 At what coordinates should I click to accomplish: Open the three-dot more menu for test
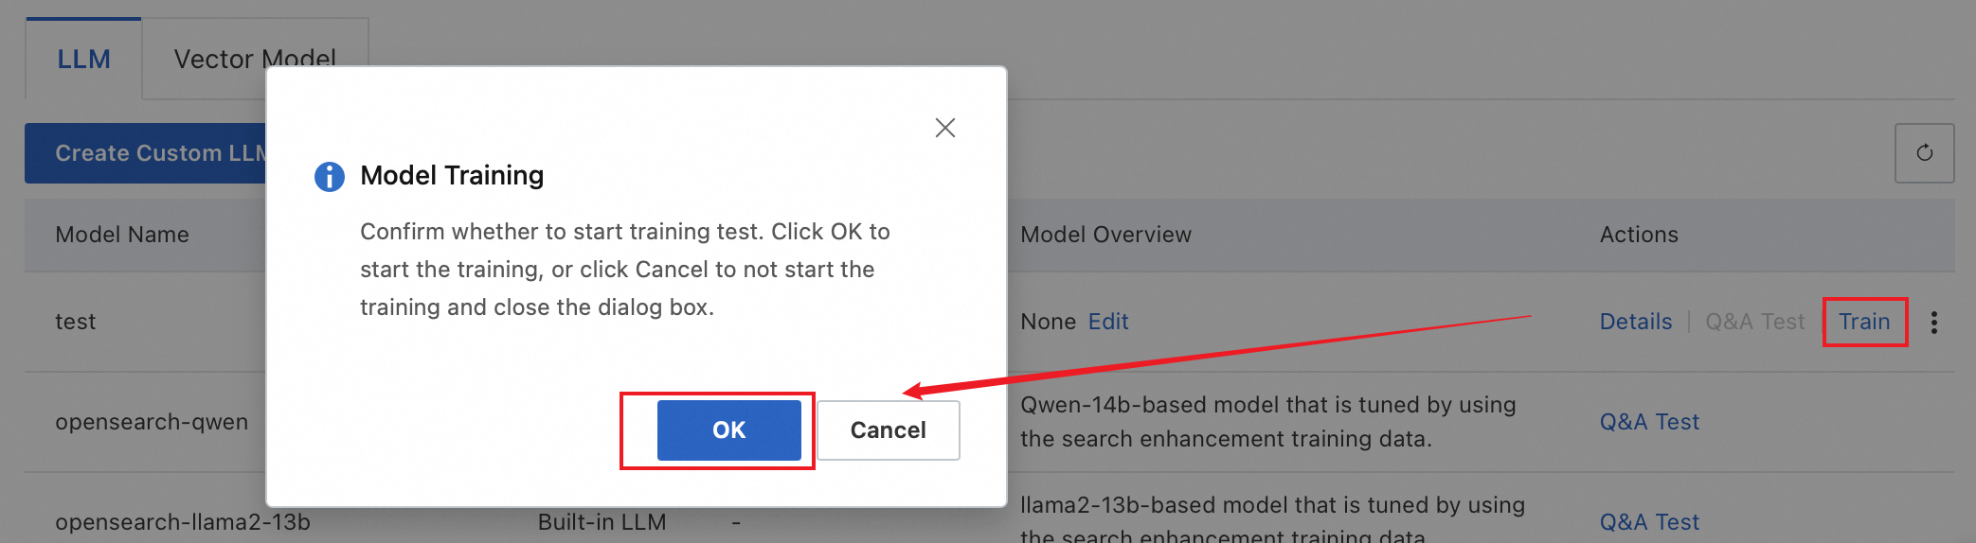(x=1933, y=323)
